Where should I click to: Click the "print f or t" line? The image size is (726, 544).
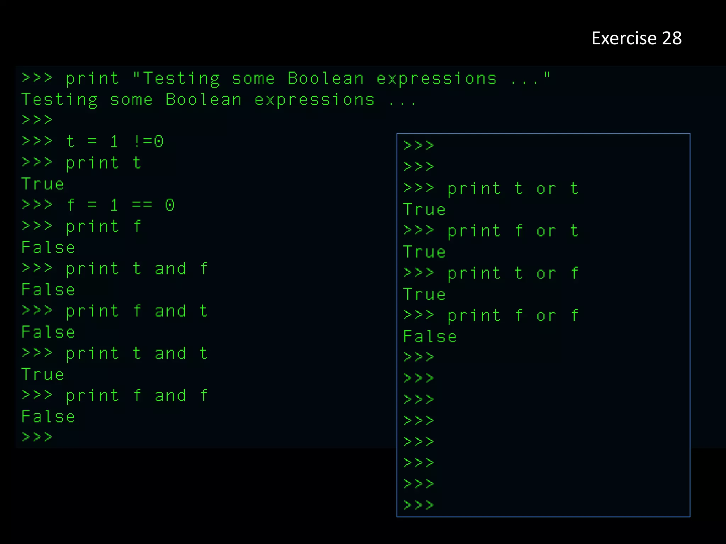coord(491,231)
